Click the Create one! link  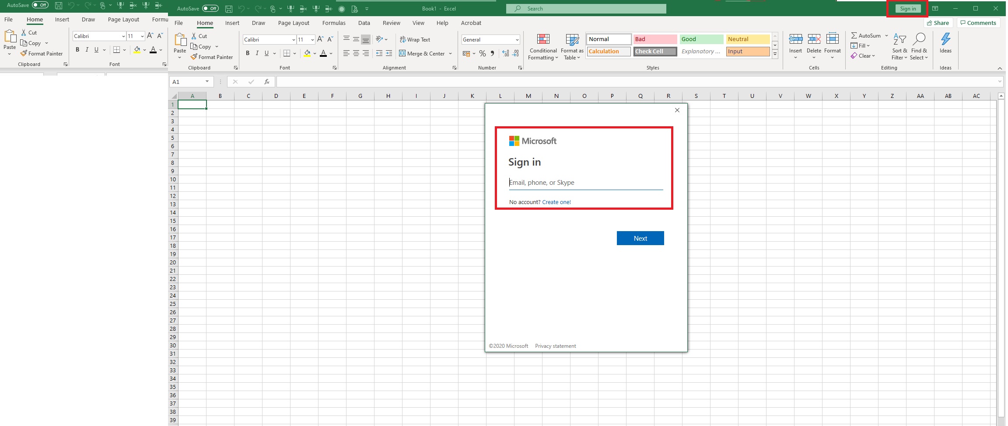coord(556,202)
